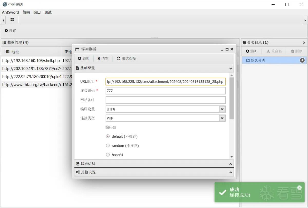This screenshot has height=208, width=308.
Task: Open the 窗口 menu
Action: 37,12
